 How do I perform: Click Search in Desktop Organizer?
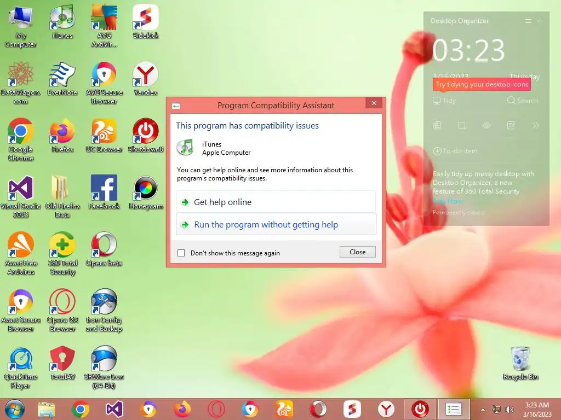click(522, 101)
